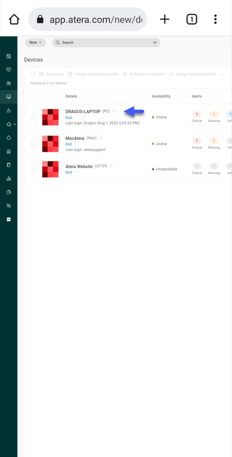Click the Last login: aterasupport text
Image resolution: width=232 pixels, height=457 pixels.
tap(85, 150)
